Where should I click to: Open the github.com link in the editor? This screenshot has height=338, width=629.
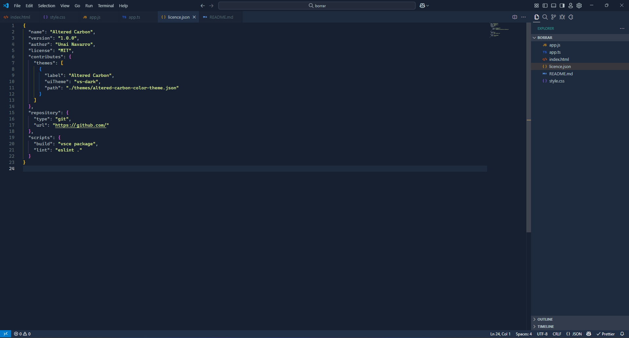pos(81,125)
